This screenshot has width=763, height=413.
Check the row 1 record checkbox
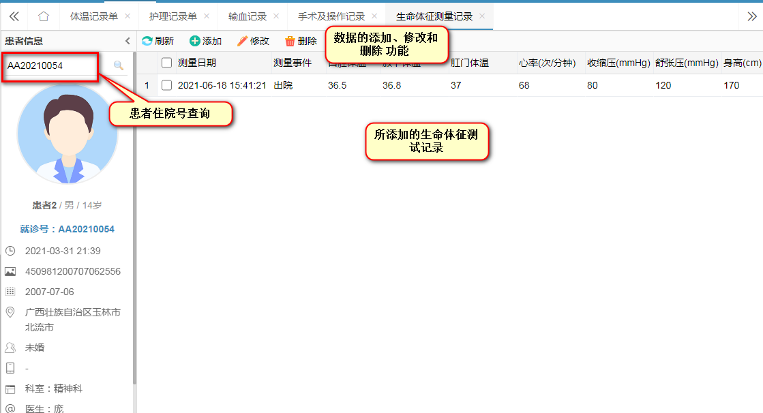(166, 85)
